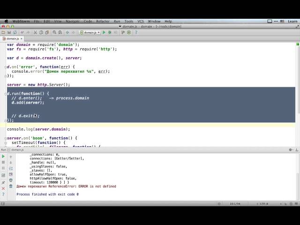
Task: Clear console output with trash icon
Action: 11,186
